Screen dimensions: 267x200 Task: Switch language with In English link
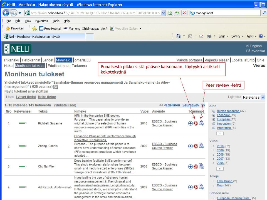tap(254, 46)
